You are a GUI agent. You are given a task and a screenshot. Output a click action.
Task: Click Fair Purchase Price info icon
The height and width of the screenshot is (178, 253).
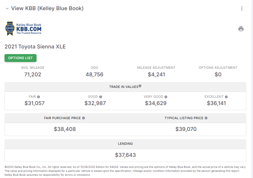pos(83,118)
